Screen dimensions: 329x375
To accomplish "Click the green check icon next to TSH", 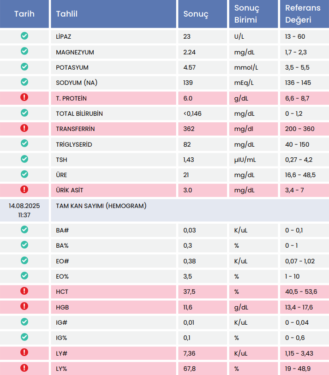I will 24,159.
